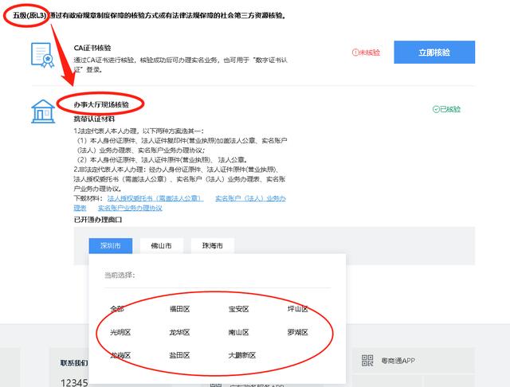Choose 大鹏新区 district

[x=242, y=355]
